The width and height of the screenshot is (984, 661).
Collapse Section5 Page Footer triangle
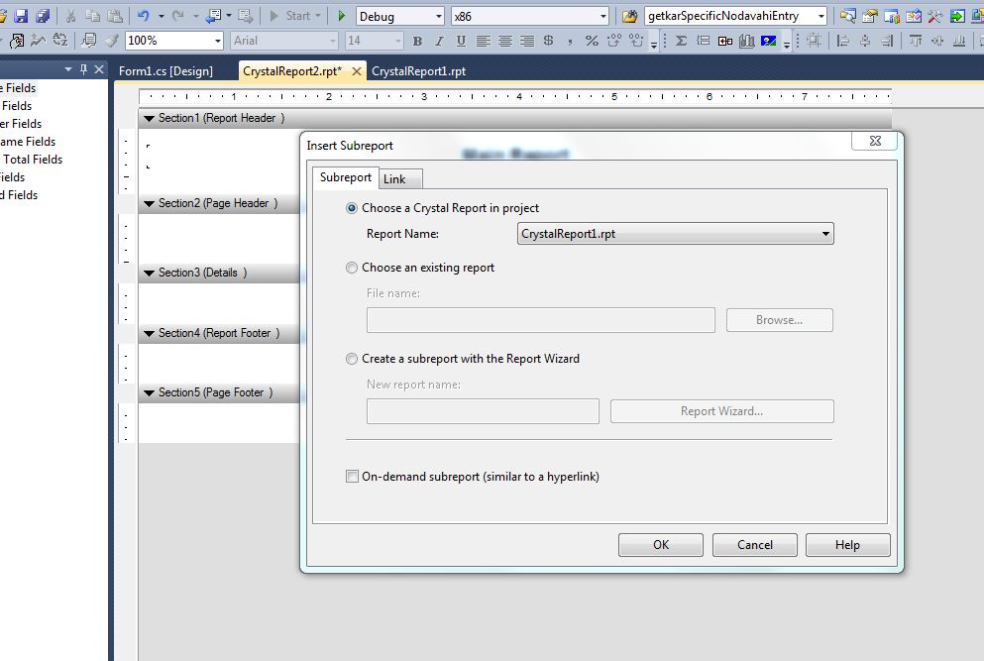point(149,393)
